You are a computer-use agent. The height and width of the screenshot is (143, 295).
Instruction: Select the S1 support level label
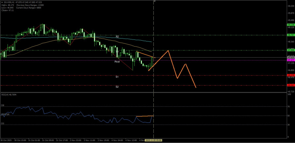117,77
